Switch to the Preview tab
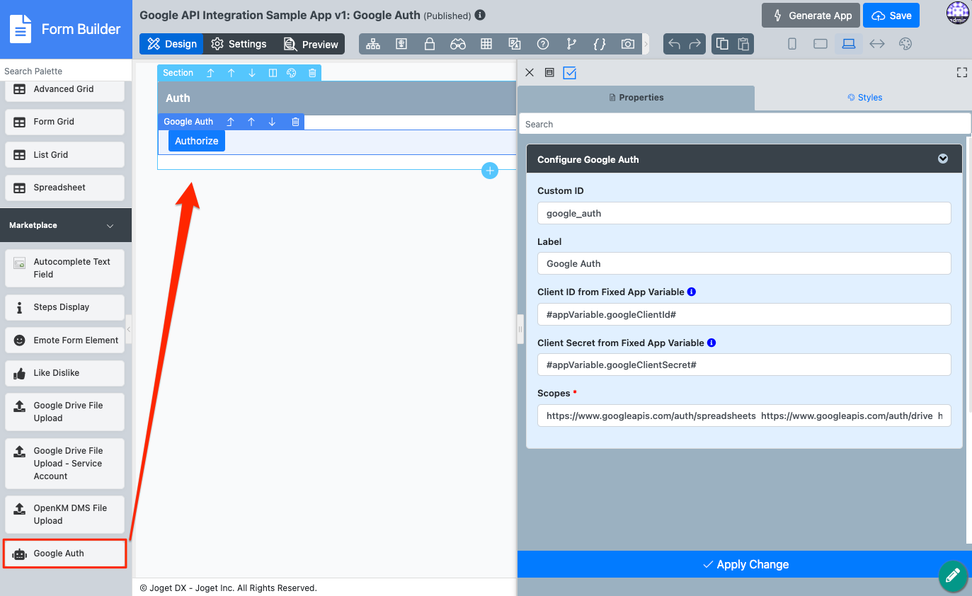The height and width of the screenshot is (596, 972). coord(310,44)
